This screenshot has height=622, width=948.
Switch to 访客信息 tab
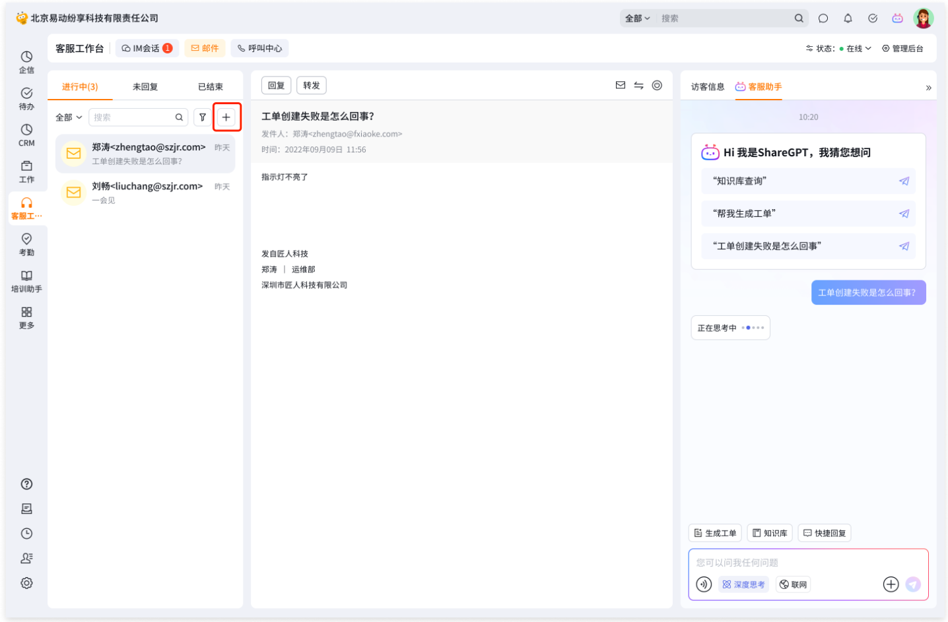708,86
